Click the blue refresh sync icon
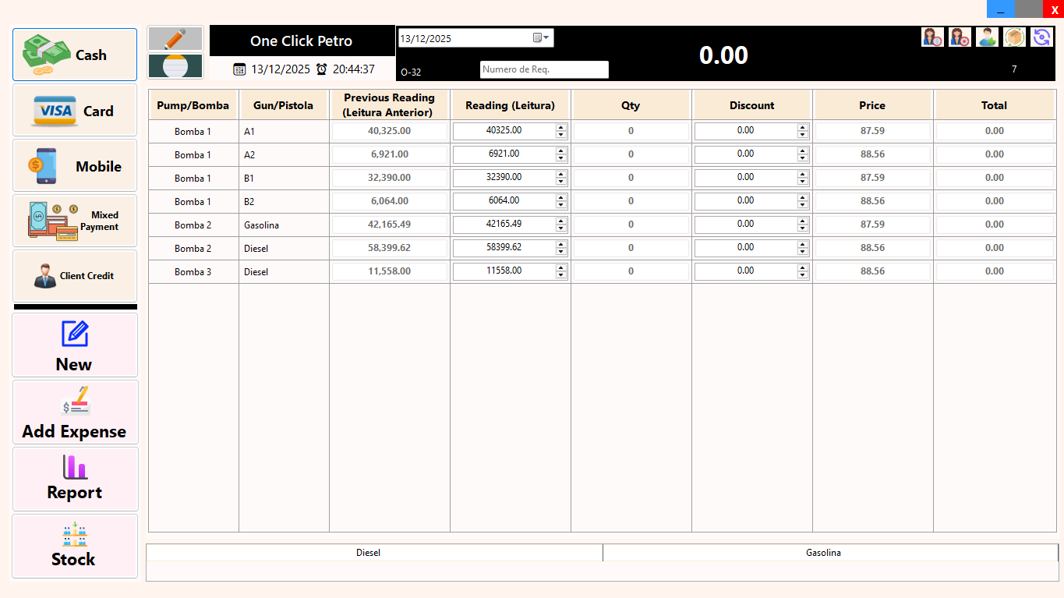The image size is (1064, 598). (x=1041, y=37)
